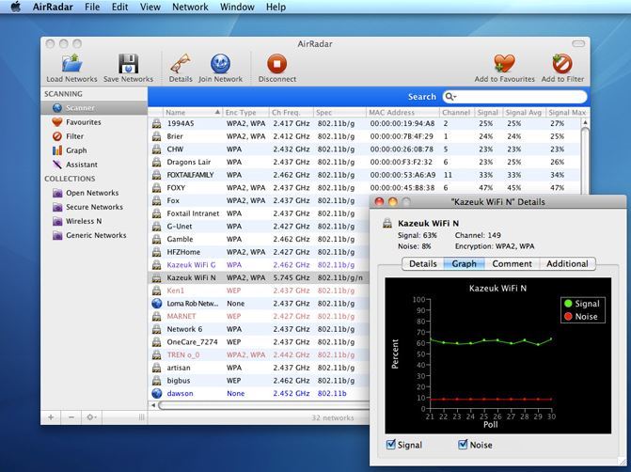The width and height of the screenshot is (631, 472).
Task: Sort by the MAC Address column header
Action: click(402, 112)
